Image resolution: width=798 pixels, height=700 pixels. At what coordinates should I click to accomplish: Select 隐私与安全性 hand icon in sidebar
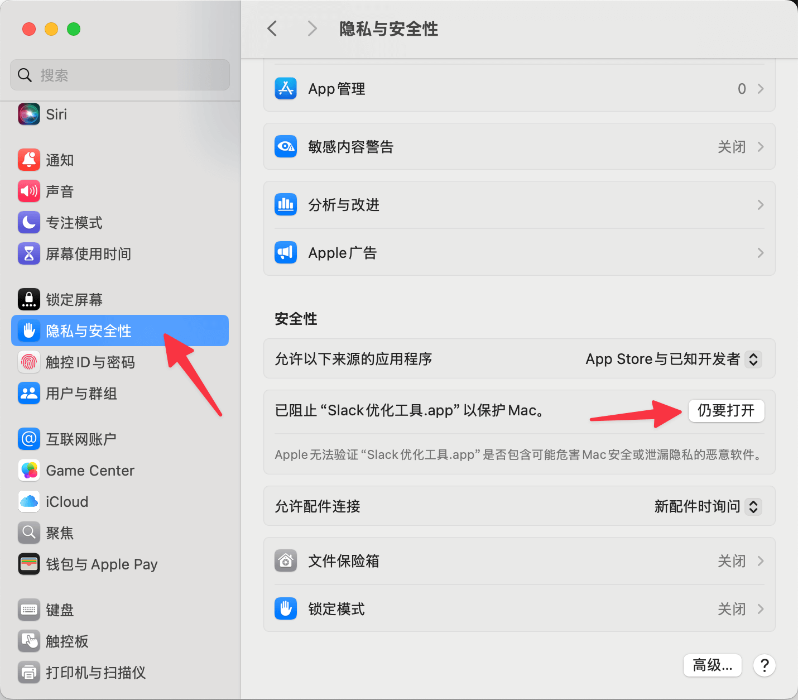click(x=29, y=331)
